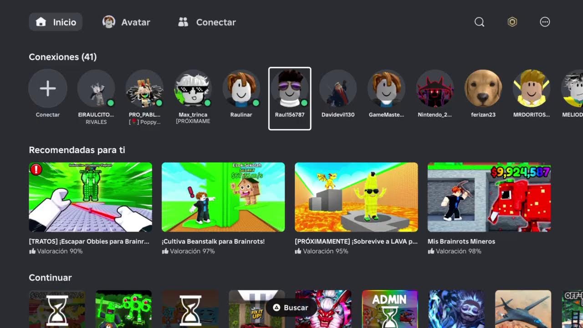Open GameMaste friend avatar
583x328 pixels.
[387, 88]
